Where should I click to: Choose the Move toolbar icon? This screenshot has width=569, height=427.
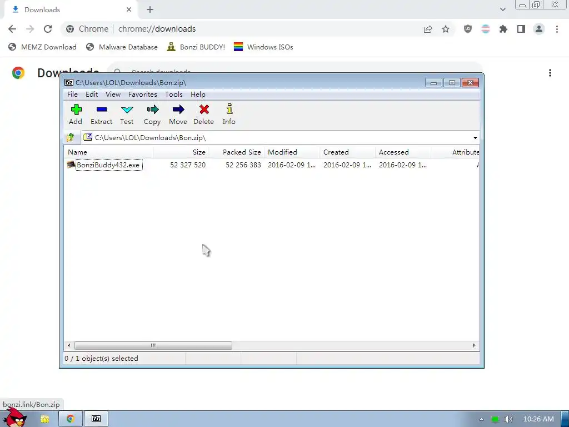(178, 110)
